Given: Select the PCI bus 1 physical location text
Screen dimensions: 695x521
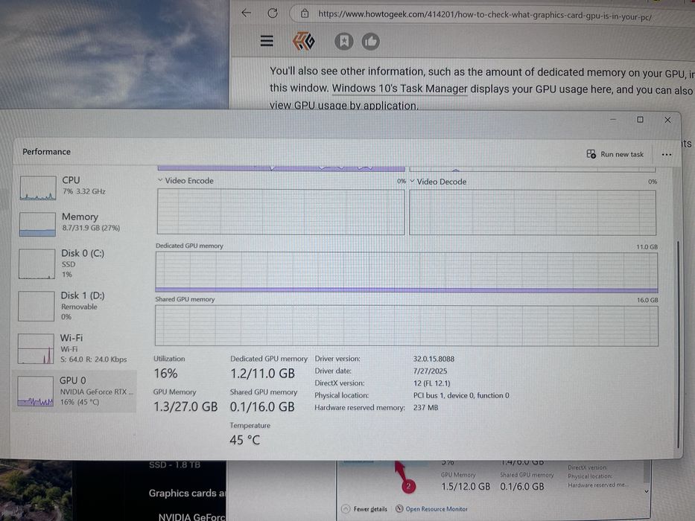Looking at the screenshot, I should [461, 395].
